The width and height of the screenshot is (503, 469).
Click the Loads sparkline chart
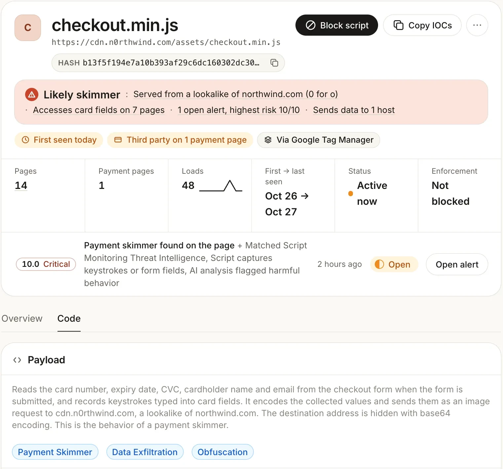pyautogui.click(x=221, y=186)
